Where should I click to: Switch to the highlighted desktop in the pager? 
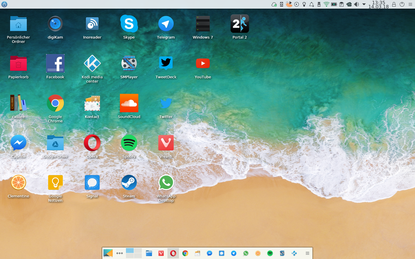point(130,250)
